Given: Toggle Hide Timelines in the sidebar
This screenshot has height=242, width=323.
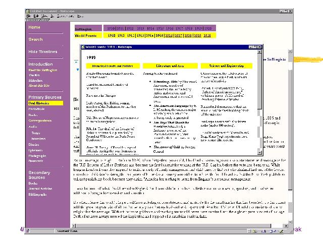Looking at the screenshot, I should pyautogui.click(x=43, y=51).
